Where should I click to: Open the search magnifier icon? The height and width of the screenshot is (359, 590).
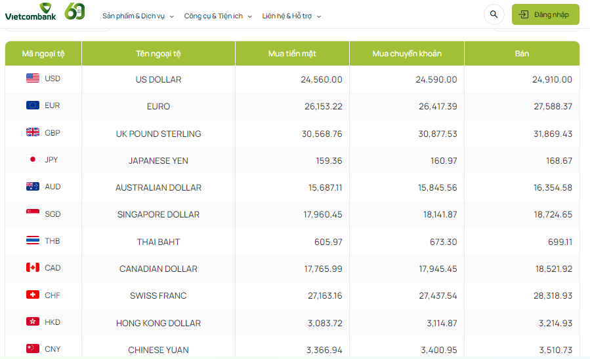494,14
